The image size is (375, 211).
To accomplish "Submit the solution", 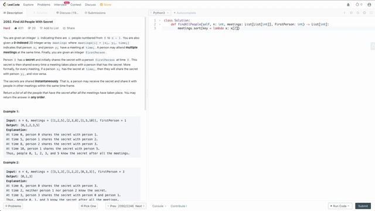I will click(x=363, y=206).
